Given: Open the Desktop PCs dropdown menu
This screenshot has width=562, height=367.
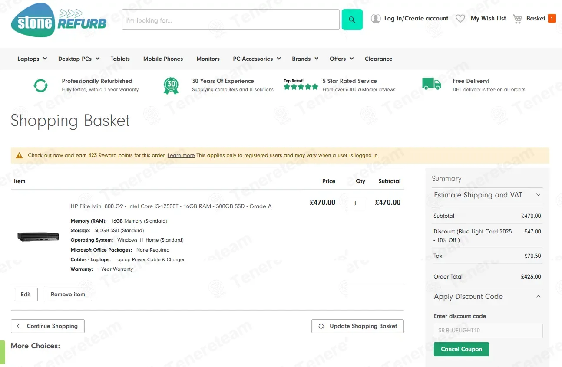Looking at the screenshot, I should point(79,59).
